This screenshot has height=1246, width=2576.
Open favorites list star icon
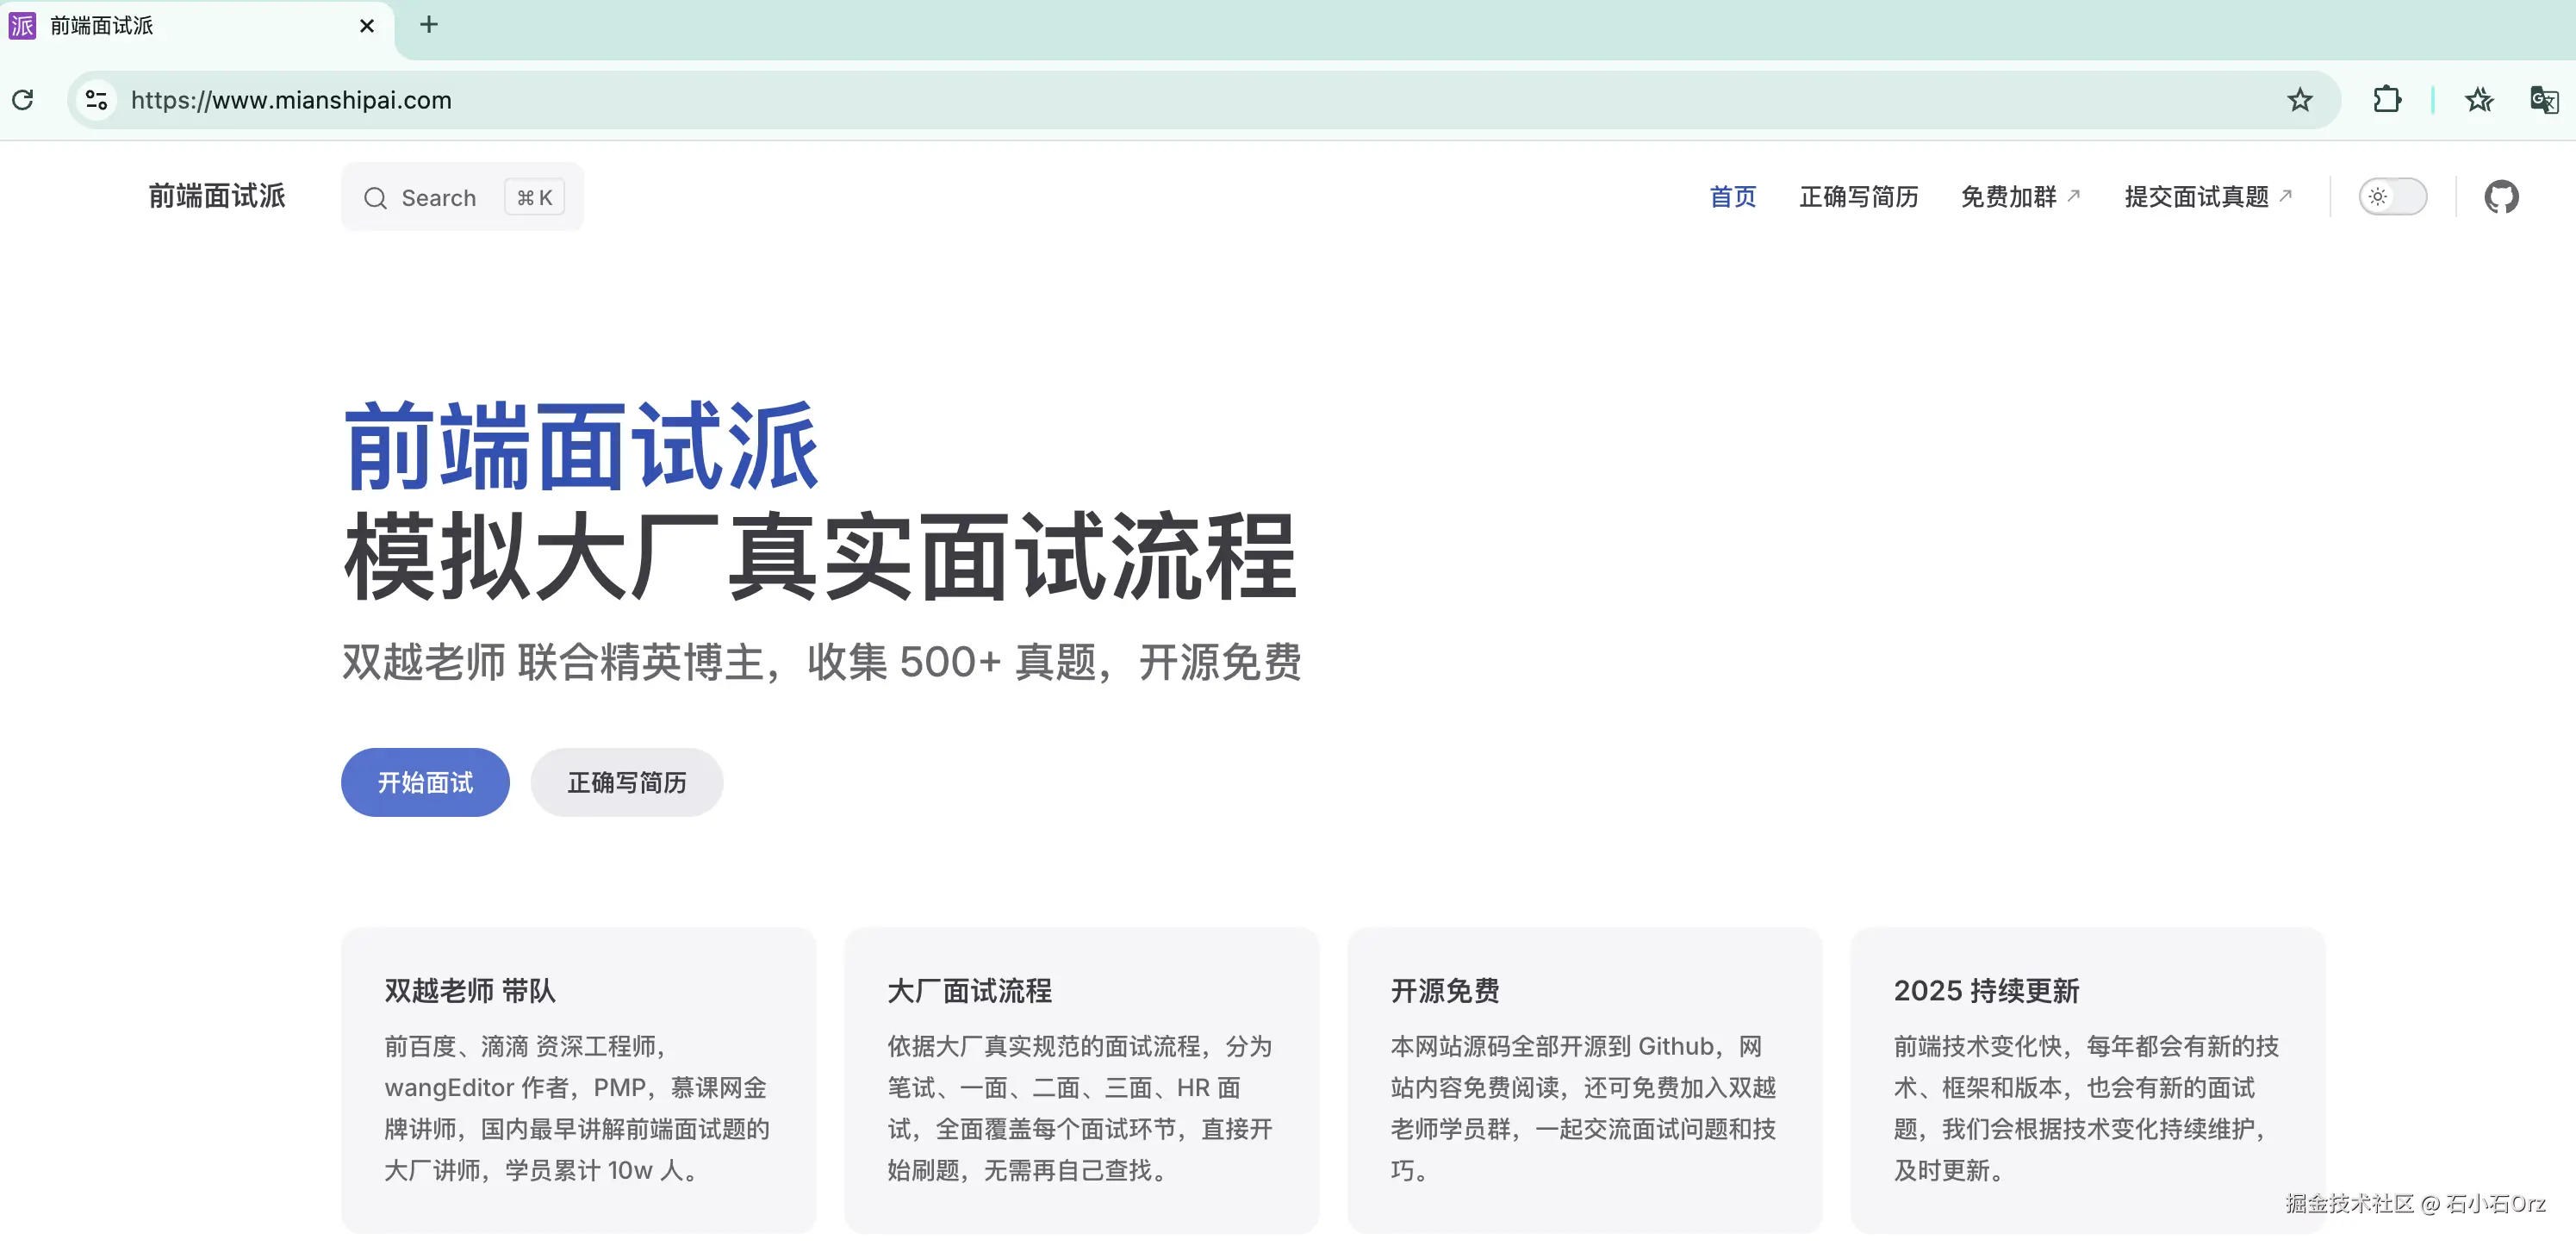click(2479, 100)
